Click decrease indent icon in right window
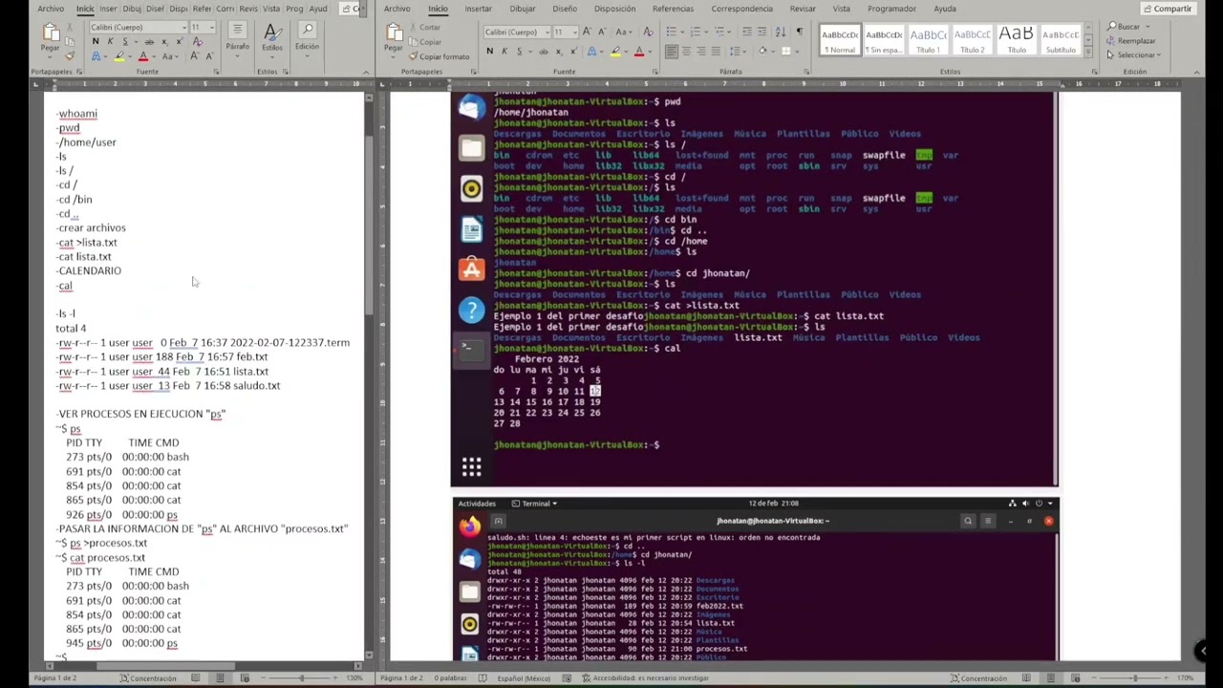Image resolution: width=1223 pixels, height=688 pixels. (746, 32)
